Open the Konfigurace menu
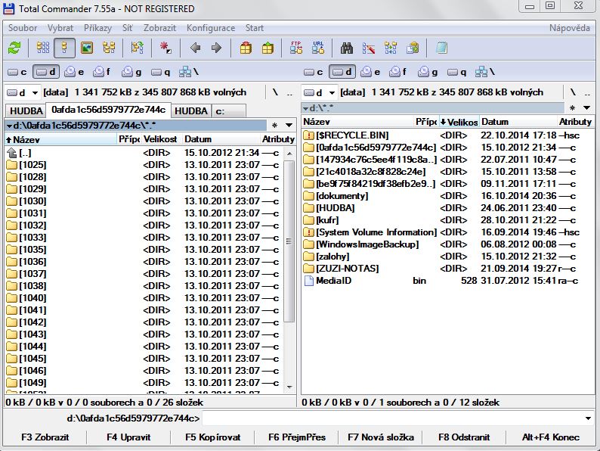600x451 pixels. (x=211, y=28)
